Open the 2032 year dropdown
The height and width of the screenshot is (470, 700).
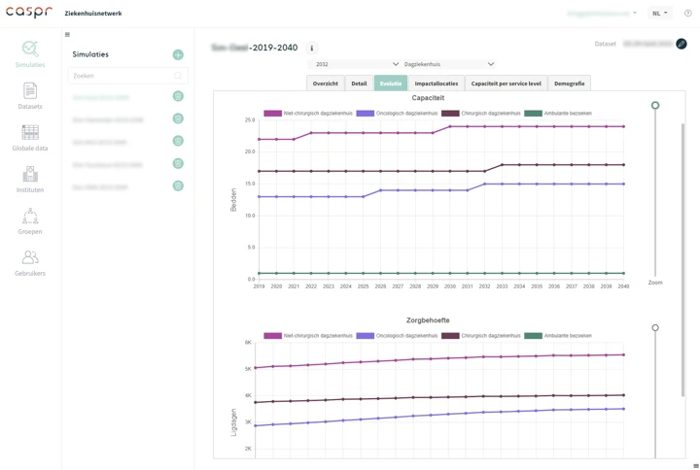(355, 64)
